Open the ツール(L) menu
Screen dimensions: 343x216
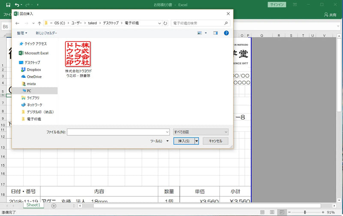159,141
